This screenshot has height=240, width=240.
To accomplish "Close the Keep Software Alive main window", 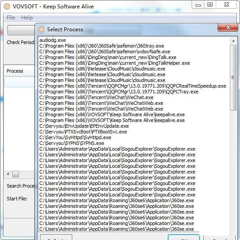I will pos(226,4).
